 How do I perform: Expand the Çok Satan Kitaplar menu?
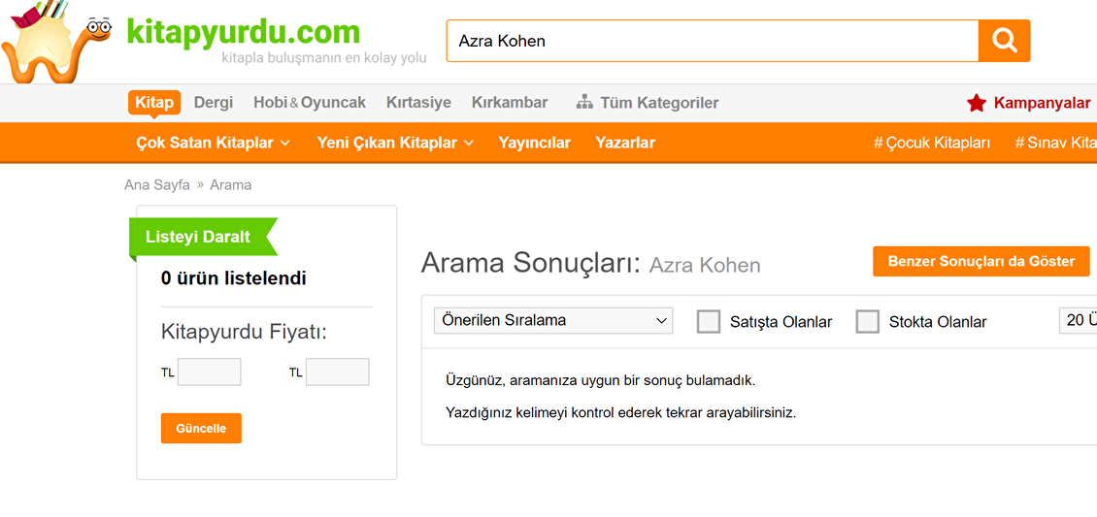(213, 143)
